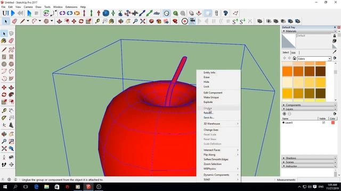Click Zoom Extents in top toolbar
Viewport: 341px width, 191px height.
coord(143,21)
